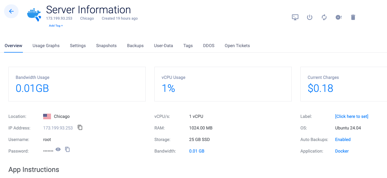Reveal password using the eye icon

coord(58,149)
